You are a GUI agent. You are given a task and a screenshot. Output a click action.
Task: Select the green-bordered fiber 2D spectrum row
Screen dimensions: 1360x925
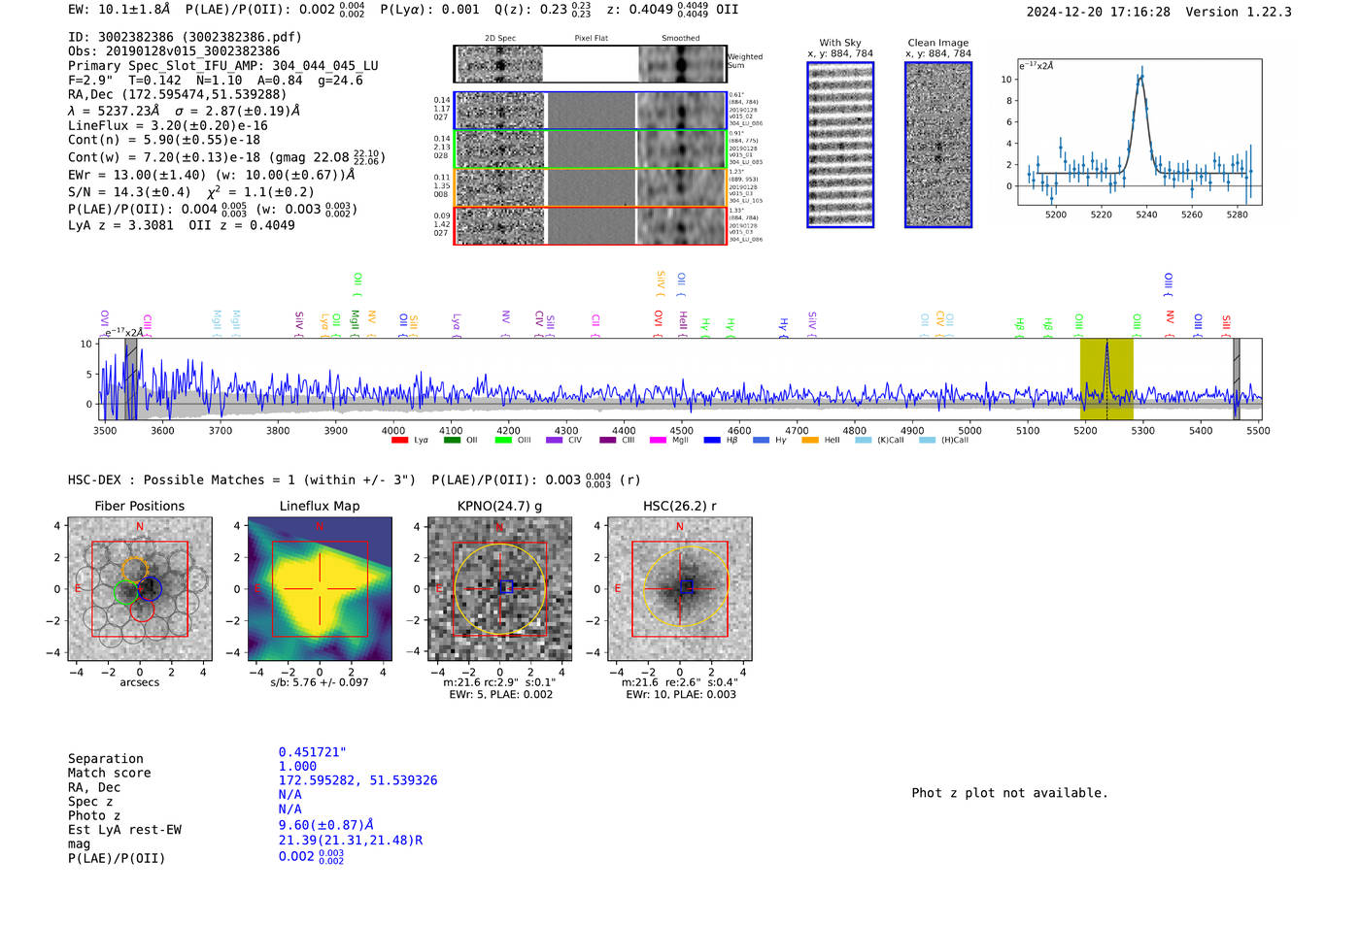591,149
